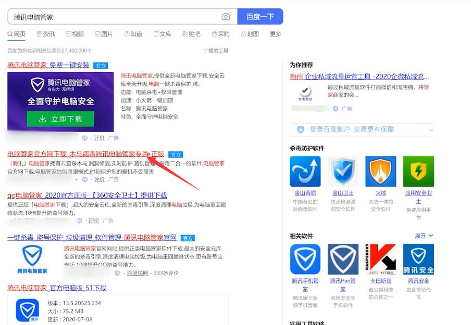
Task: Expand the dropdown arrow under 电脑管家官方网下载 result
Action: 77,180
